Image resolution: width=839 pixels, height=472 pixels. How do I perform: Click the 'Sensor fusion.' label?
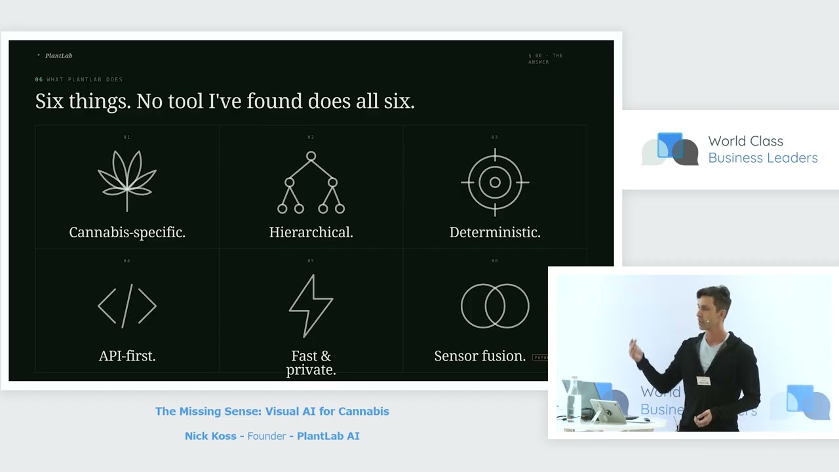[480, 356]
